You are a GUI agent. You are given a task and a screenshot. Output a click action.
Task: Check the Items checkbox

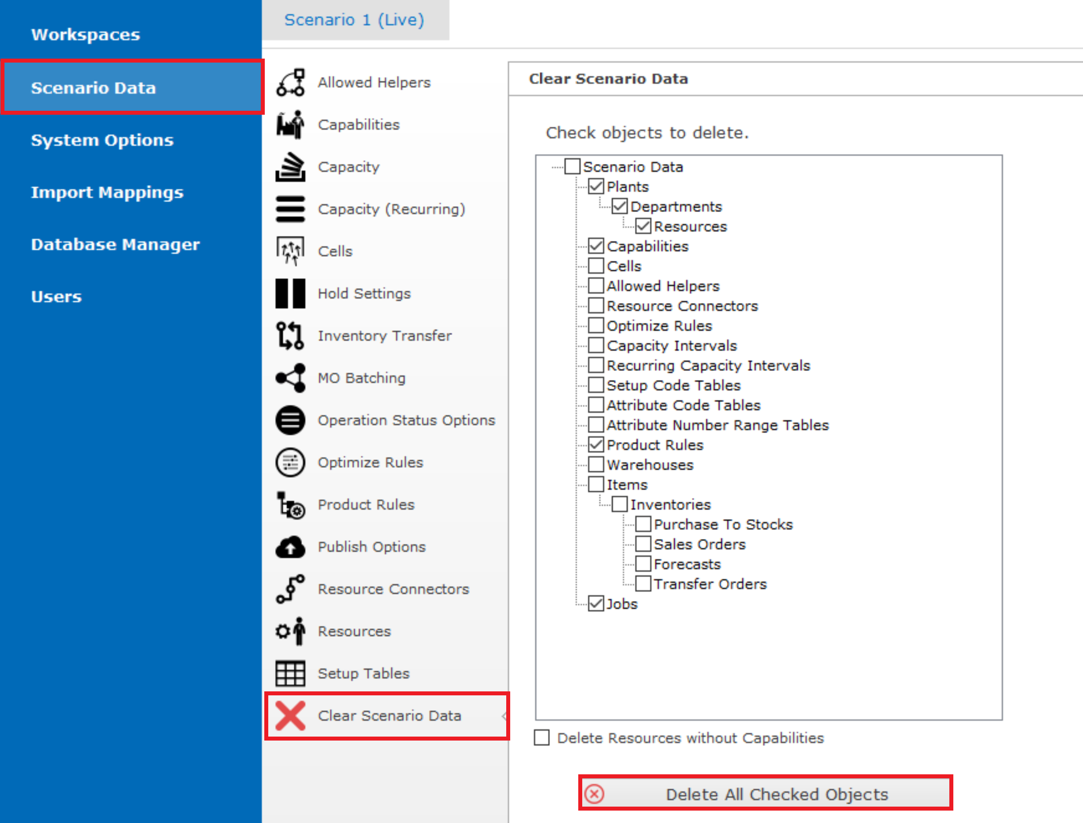click(x=596, y=484)
